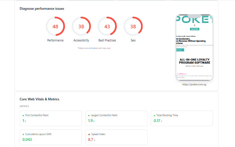This screenshot has height=147, width=235.
Task: Click the Accessibility score gauge showing 38
Action: coord(81,26)
